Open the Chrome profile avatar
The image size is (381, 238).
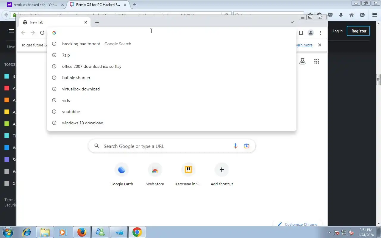[x=311, y=33]
